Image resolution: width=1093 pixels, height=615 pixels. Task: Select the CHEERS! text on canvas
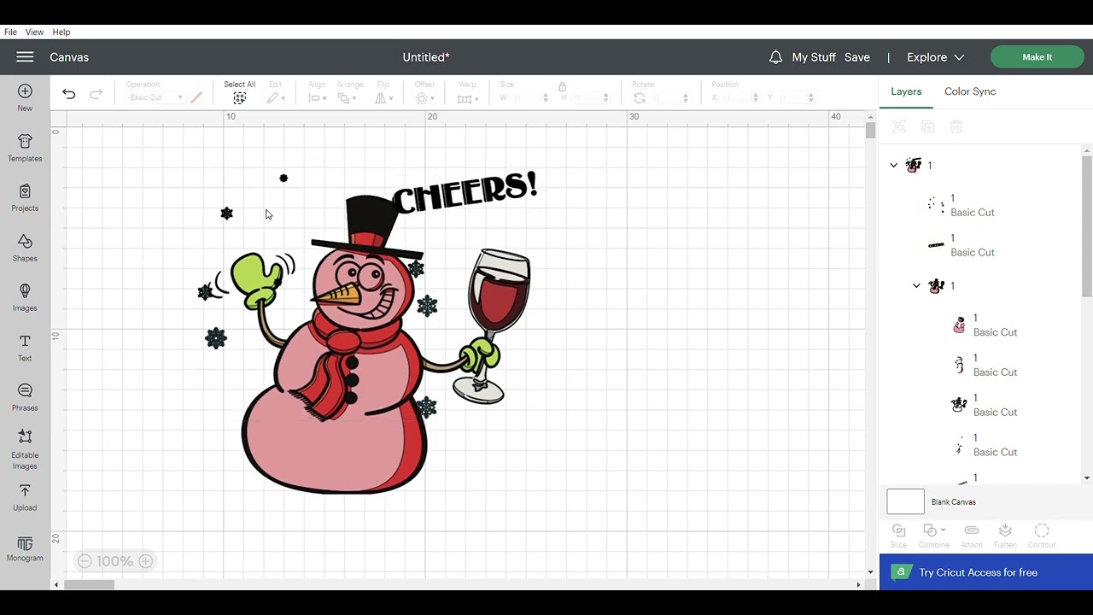465,193
